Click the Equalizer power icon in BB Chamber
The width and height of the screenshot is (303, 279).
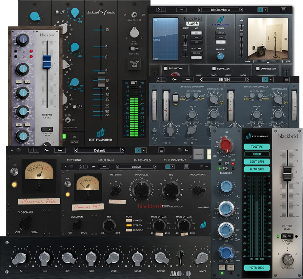click(x=214, y=69)
